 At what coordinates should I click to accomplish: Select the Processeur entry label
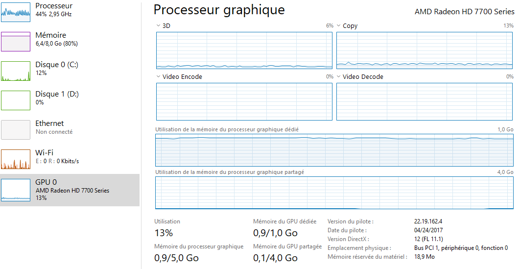pyautogui.click(x=54, y=6)
